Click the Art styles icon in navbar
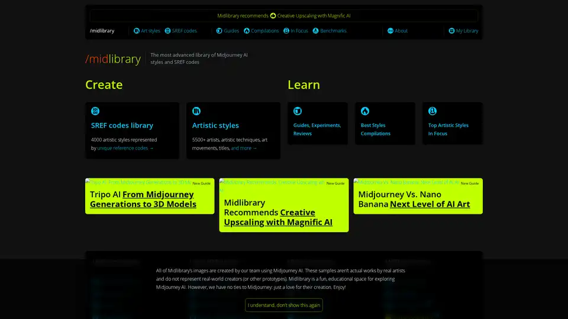This screenshot has height=319, width=568. (x=136, y=31)
